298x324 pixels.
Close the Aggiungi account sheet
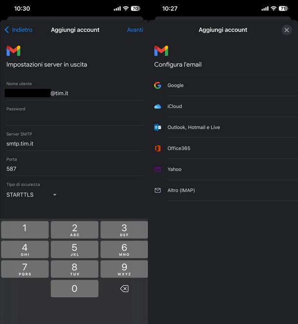pyautogui.click(x=287, y=30)
